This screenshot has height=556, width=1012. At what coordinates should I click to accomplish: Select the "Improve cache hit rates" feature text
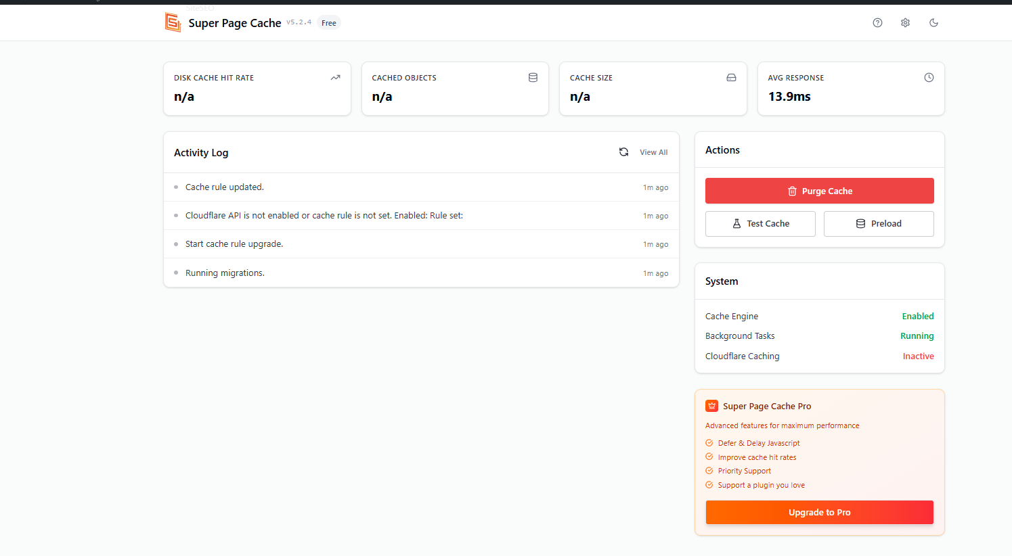pos(757,457)
